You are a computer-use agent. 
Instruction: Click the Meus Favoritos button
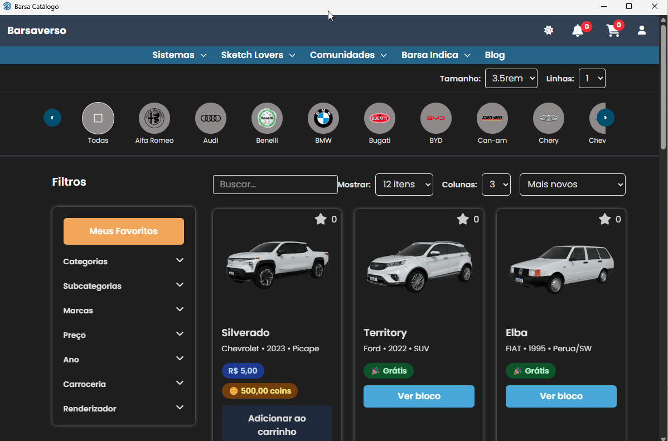pyautogui.click(x=123, y=231)
